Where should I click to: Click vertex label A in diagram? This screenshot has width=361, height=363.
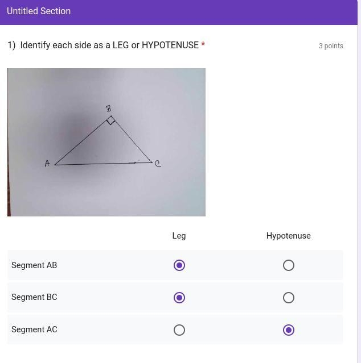click(47, 164)
